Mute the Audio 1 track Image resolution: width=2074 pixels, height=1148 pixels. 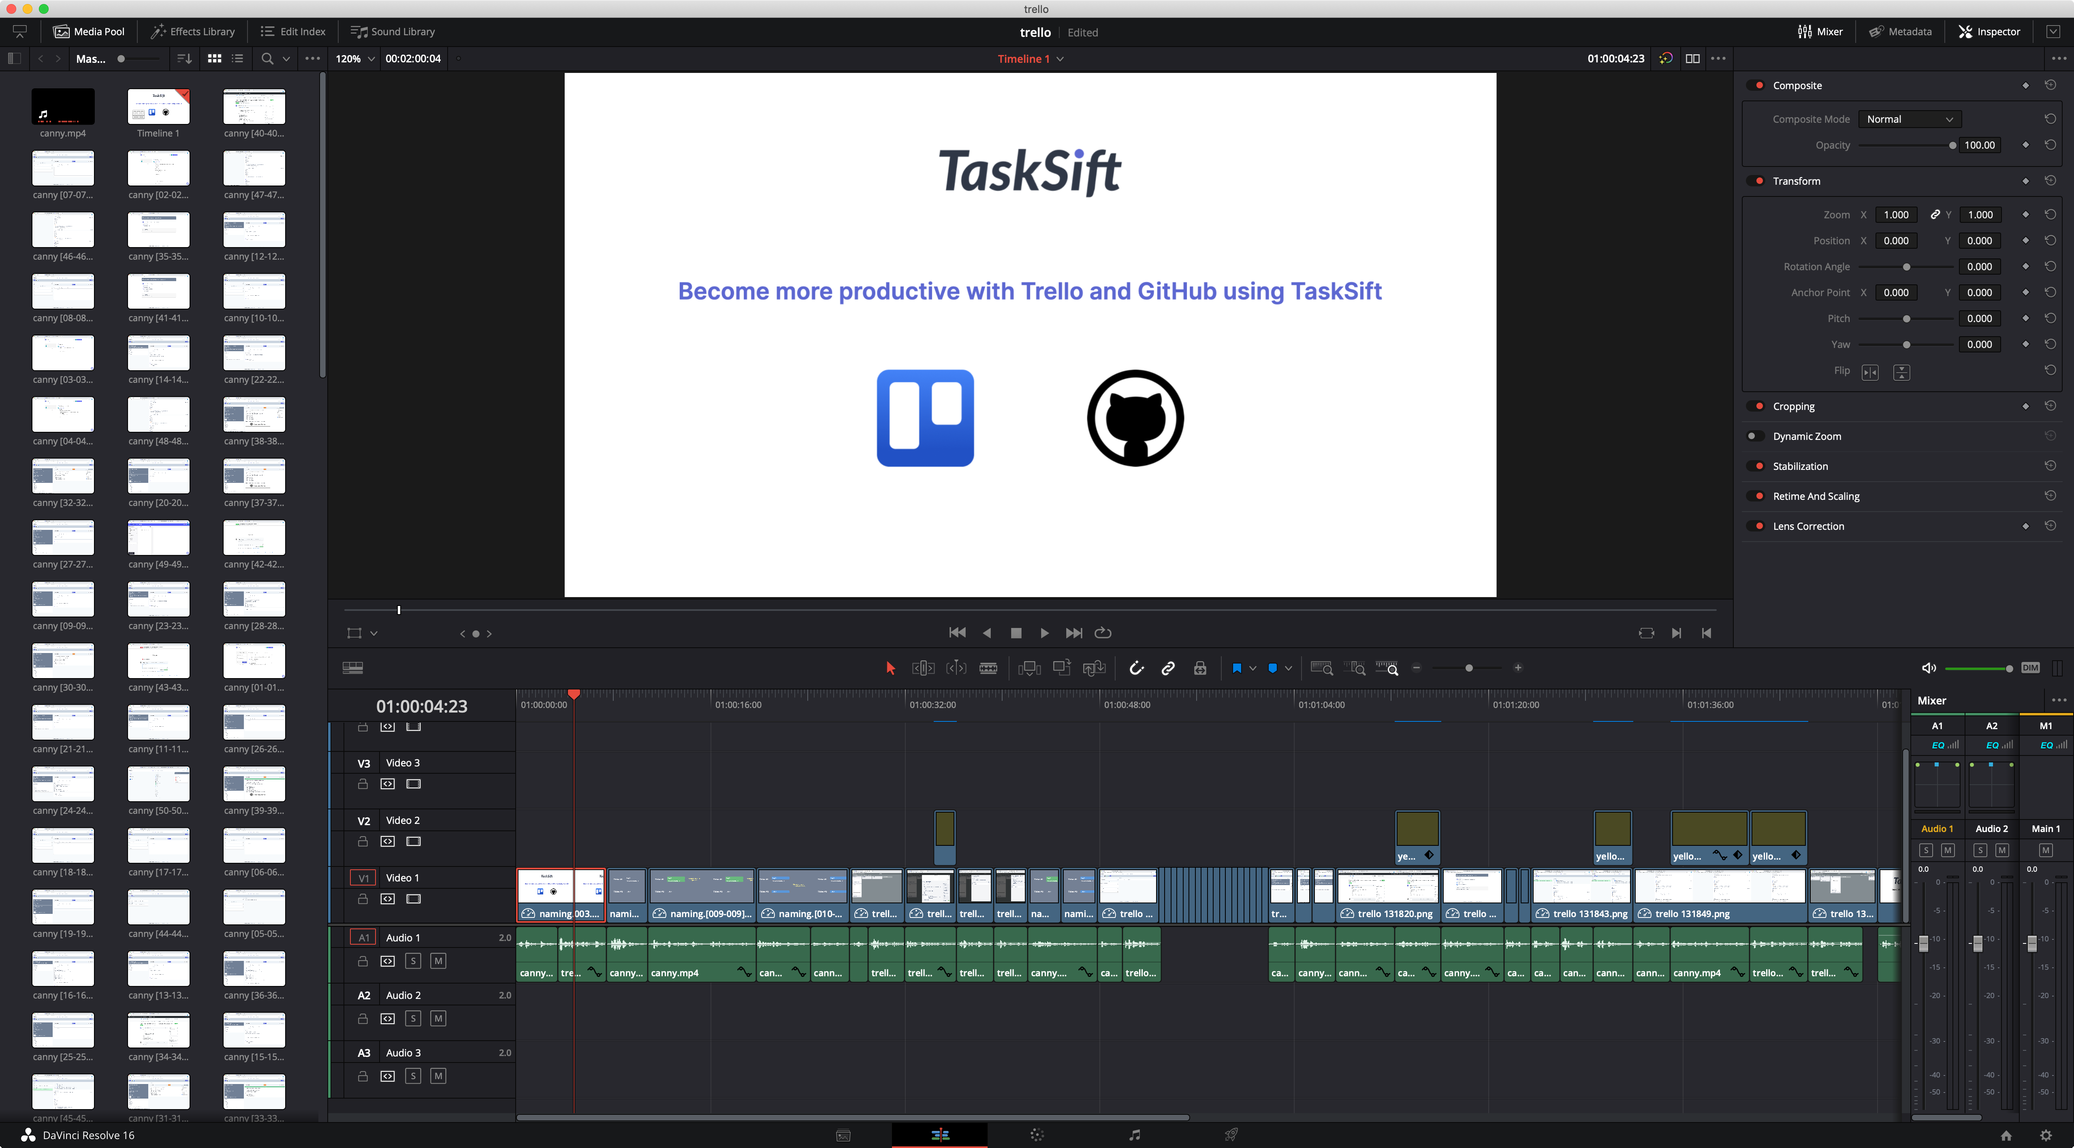click(x=438, y=961)
